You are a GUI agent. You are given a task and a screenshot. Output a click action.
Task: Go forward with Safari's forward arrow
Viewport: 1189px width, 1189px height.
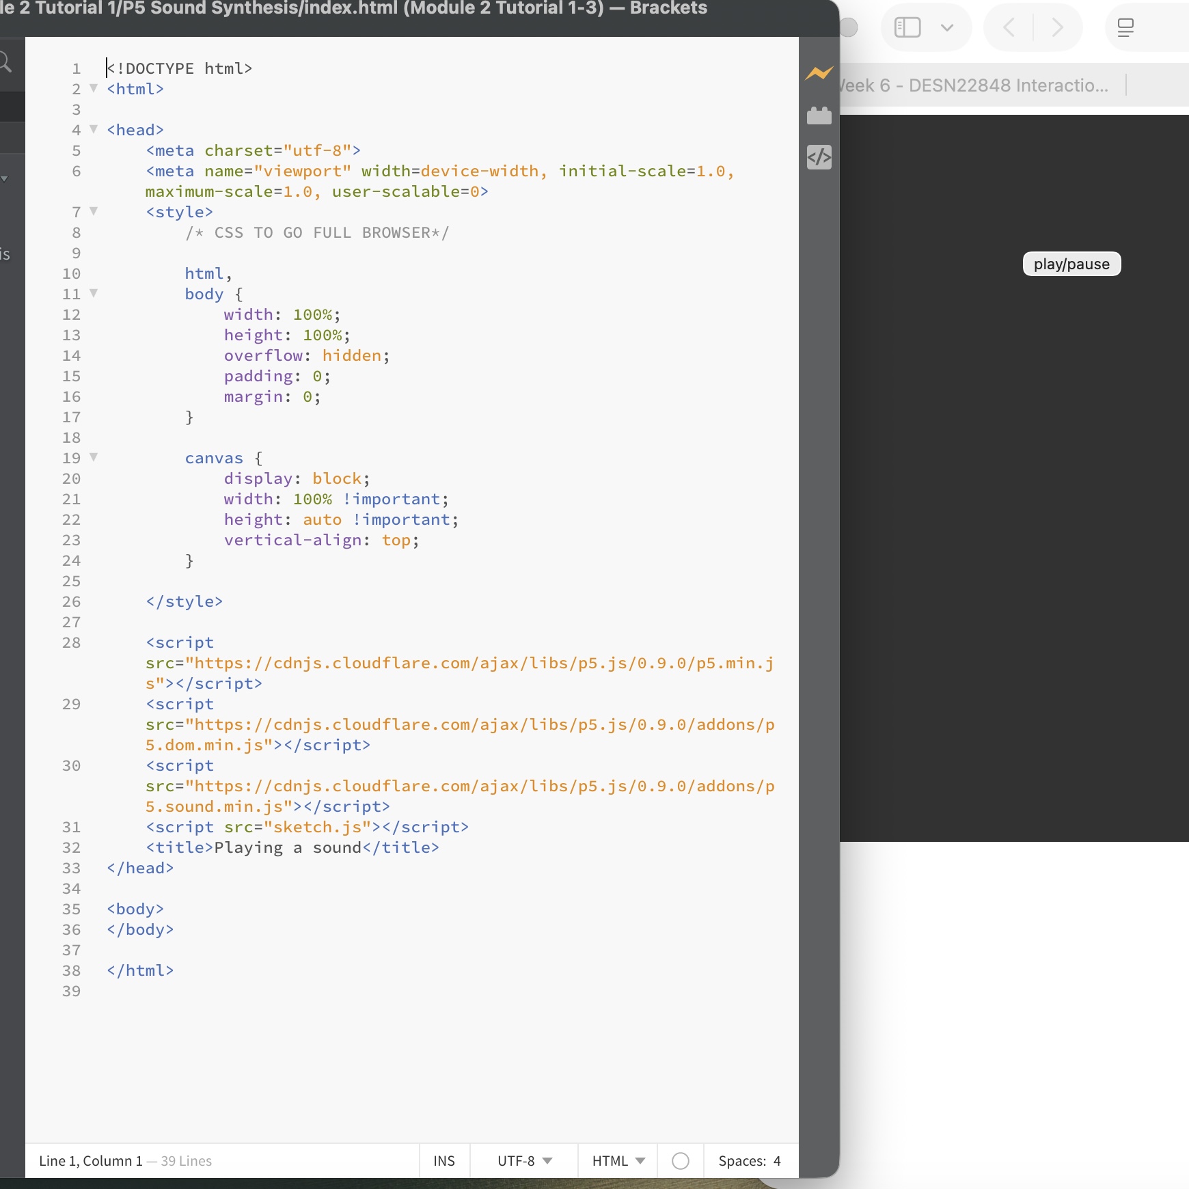(x=1057, y=27)
